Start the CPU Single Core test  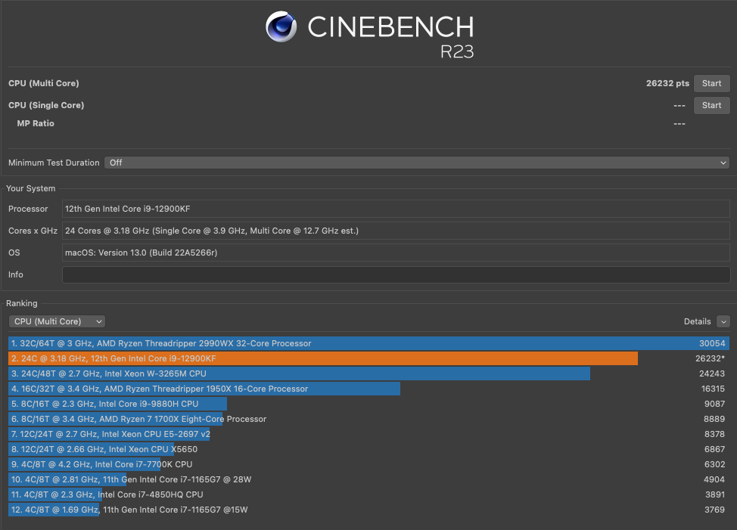[711, 105]
